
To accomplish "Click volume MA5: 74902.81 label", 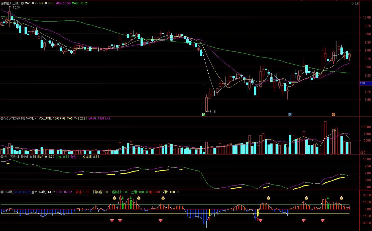I will 77,118.
